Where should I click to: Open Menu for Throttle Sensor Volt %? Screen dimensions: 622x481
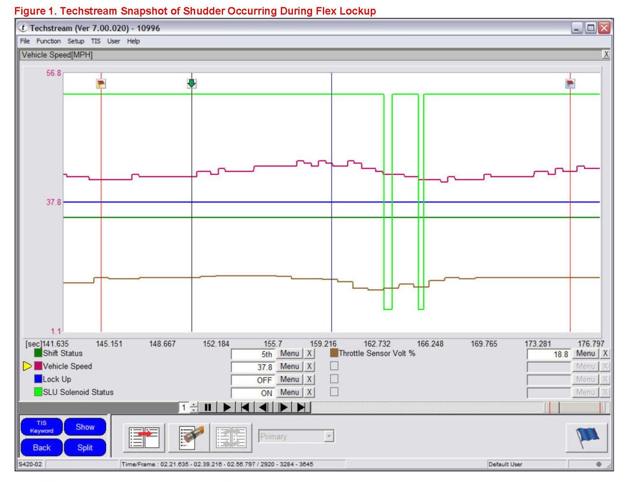pos(585,354)
